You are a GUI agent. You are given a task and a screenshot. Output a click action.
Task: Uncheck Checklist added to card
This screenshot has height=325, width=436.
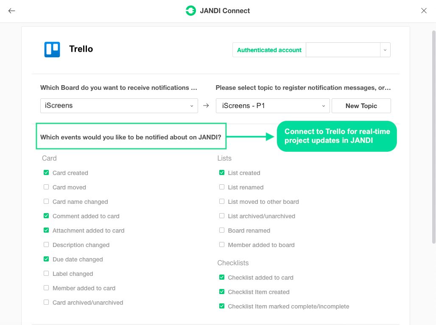(x=222, y=277)
